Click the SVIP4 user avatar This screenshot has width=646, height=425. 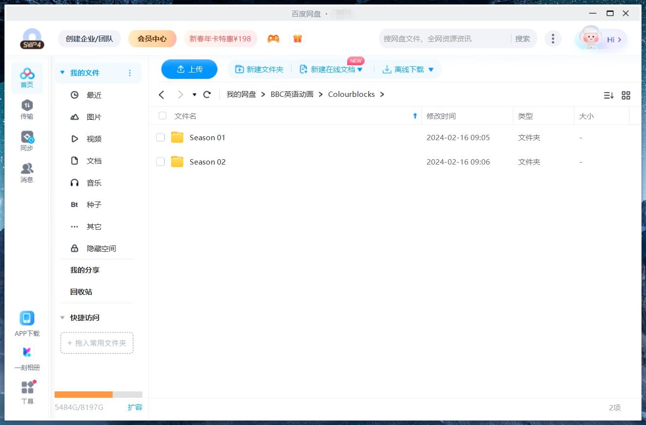coord(32,38)
